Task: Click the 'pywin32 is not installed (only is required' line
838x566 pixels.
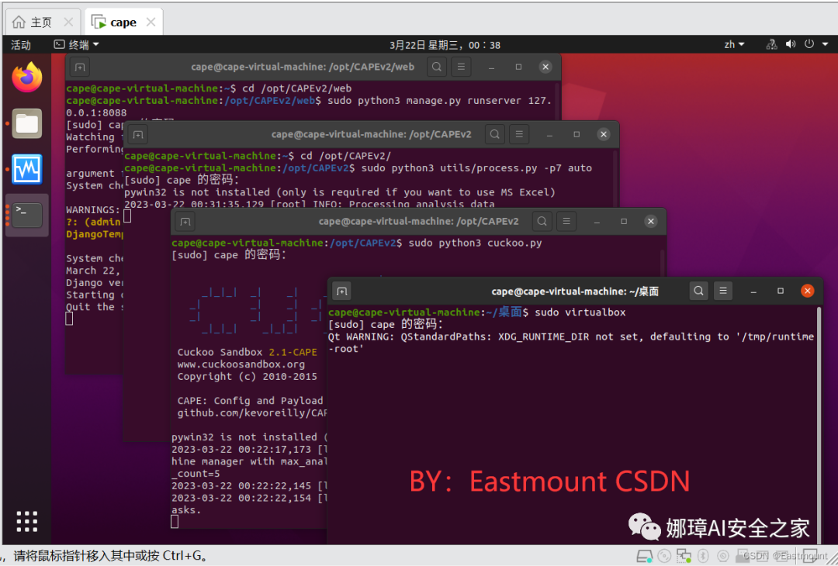Action: [340, 192]
